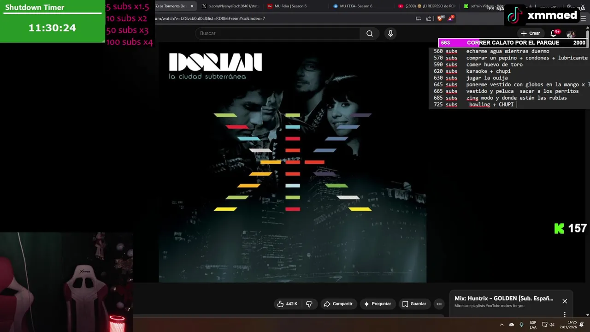Click the page scrollbar down arrow

tap(588, 315)
